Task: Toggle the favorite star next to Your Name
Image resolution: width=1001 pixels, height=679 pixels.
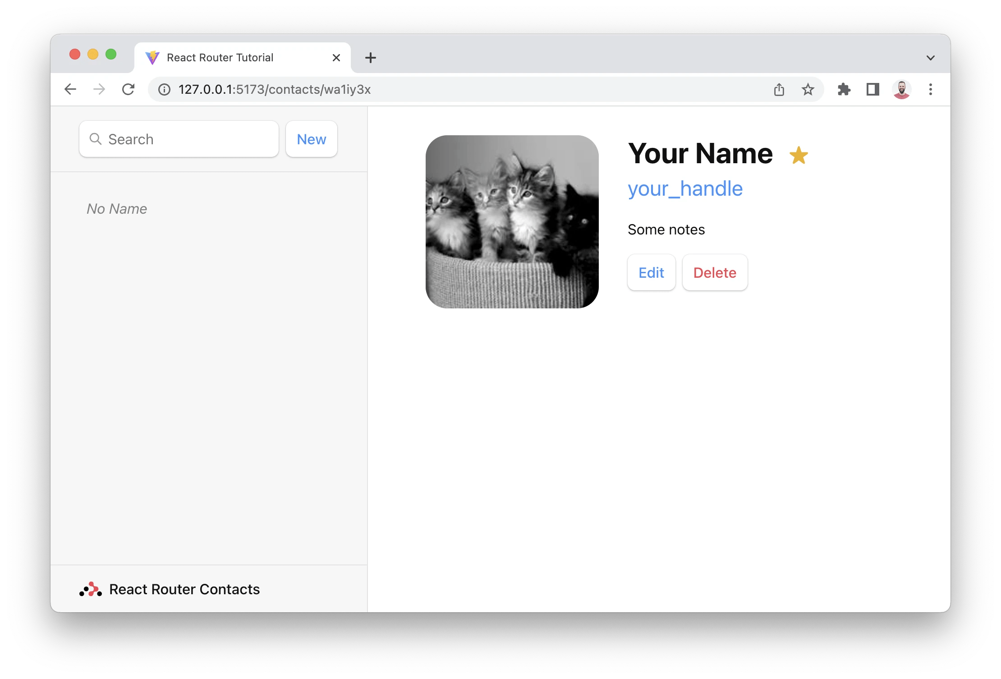Action: (798, 155)
